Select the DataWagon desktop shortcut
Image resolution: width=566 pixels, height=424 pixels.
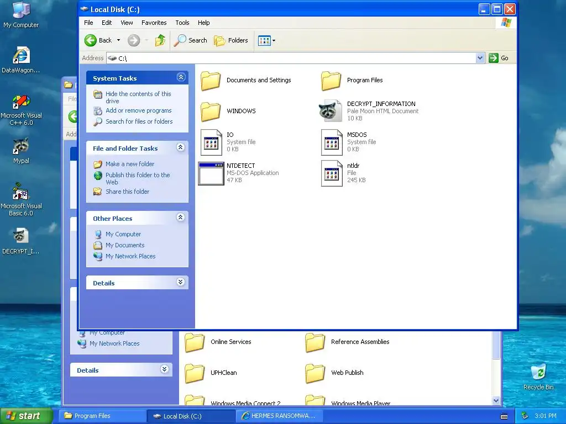point(21,60)
